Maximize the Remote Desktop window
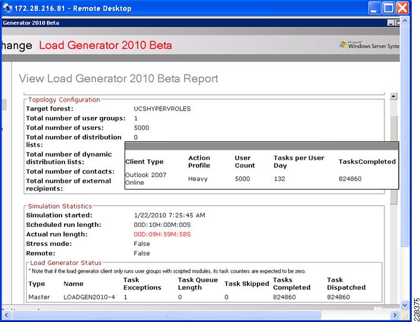This screenshot has height=322, width=420. pyautogui.click(x=389, y=8)
